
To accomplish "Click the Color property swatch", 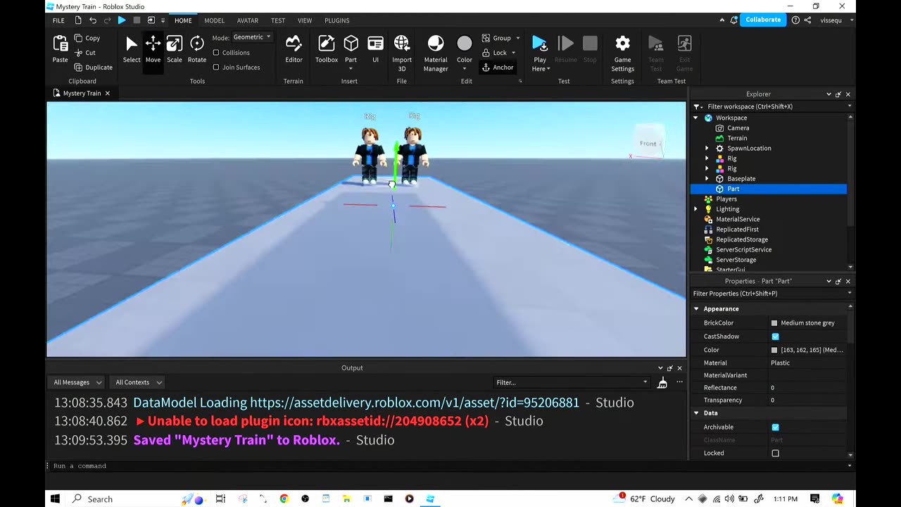I will coord(774,350).
